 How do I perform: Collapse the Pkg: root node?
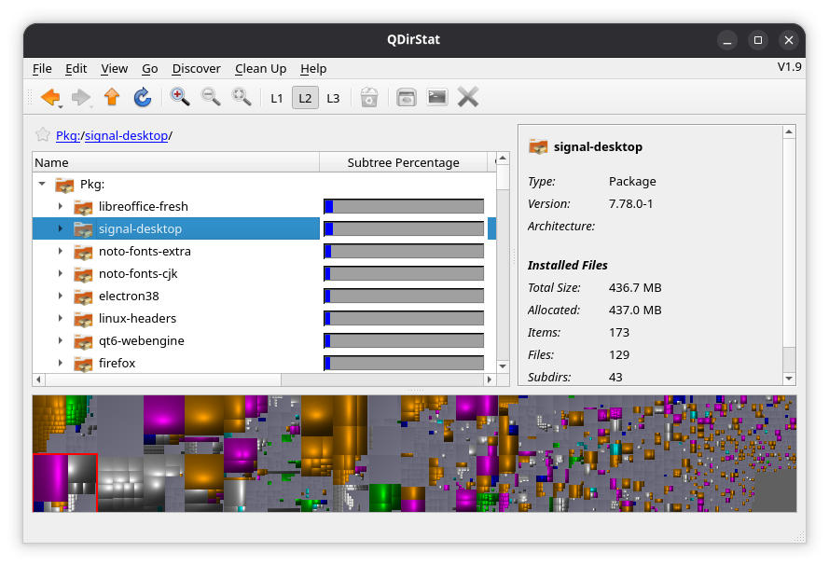tap(42, 184)
